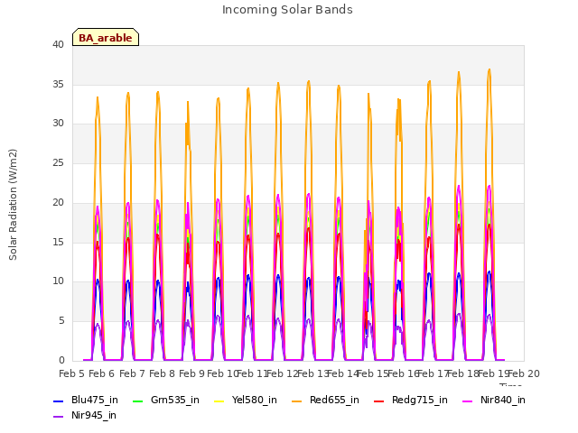Click the green Grn535_in legend swatch
The image size is (578, 433).
point(137,401)
